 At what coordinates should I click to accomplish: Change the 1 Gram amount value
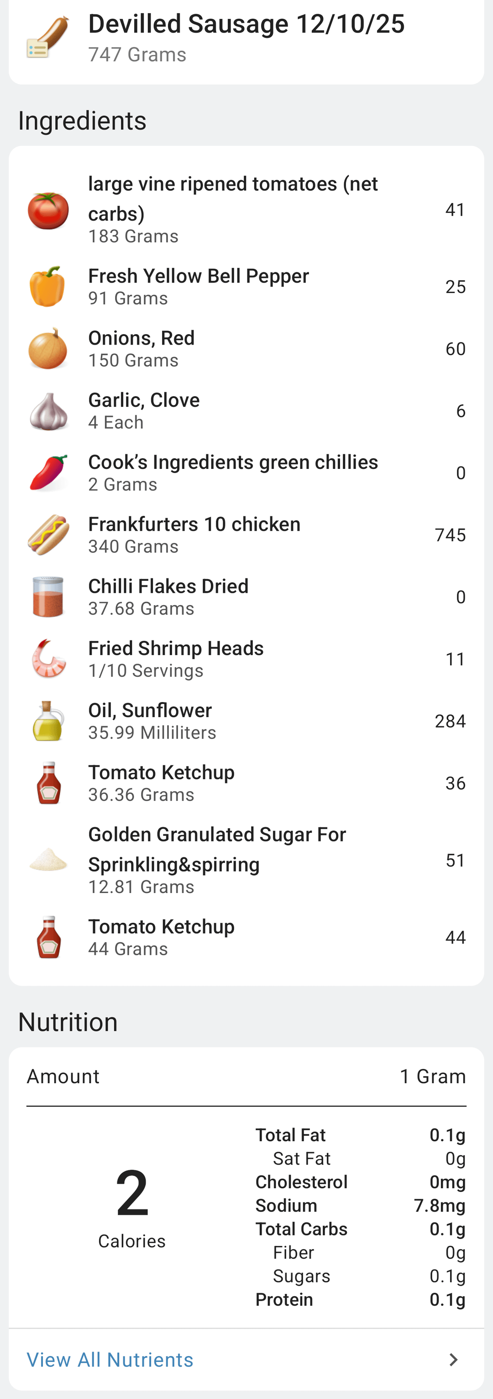click(x=432, y=1076)
